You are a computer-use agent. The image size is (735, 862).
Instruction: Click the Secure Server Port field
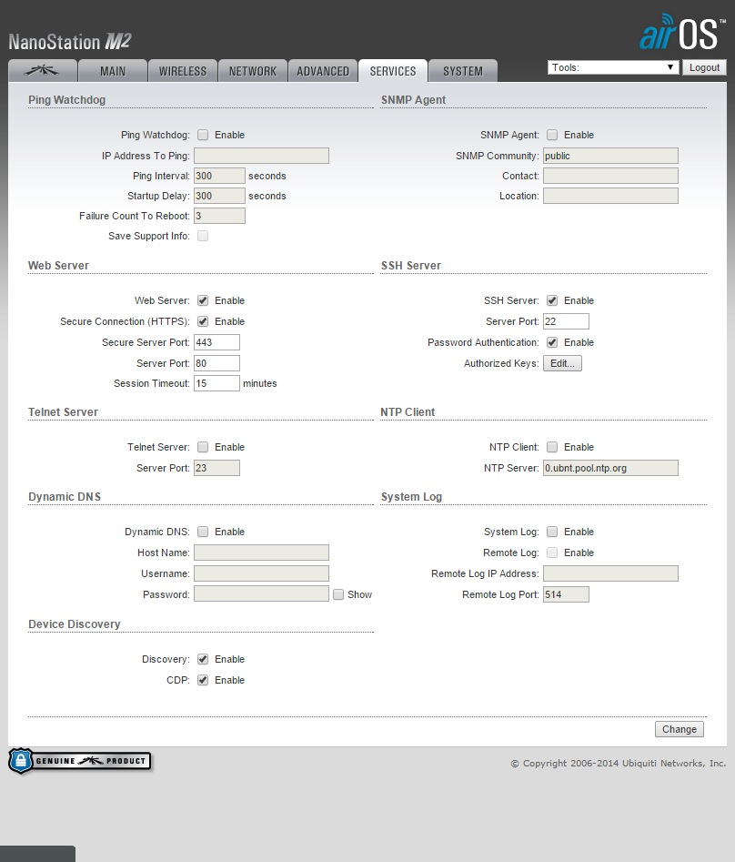coord(217,342)
